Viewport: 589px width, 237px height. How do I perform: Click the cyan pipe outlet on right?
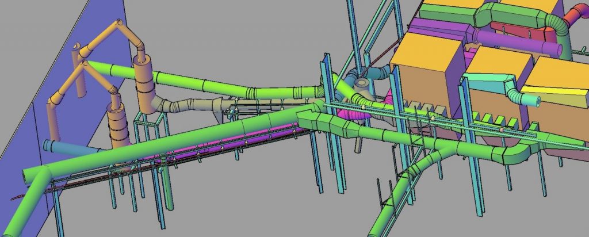click(x=526, y=98)
